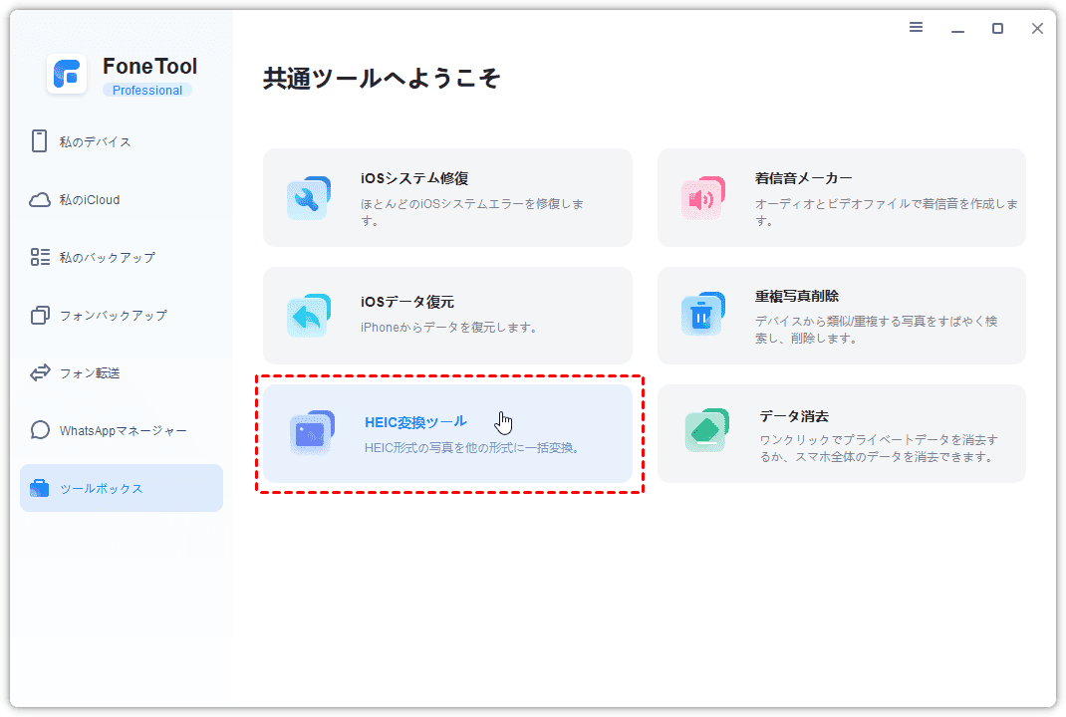1066x717 pixels.
Task: Open the hamburger menu in title bar
Action: coord(917,28)
